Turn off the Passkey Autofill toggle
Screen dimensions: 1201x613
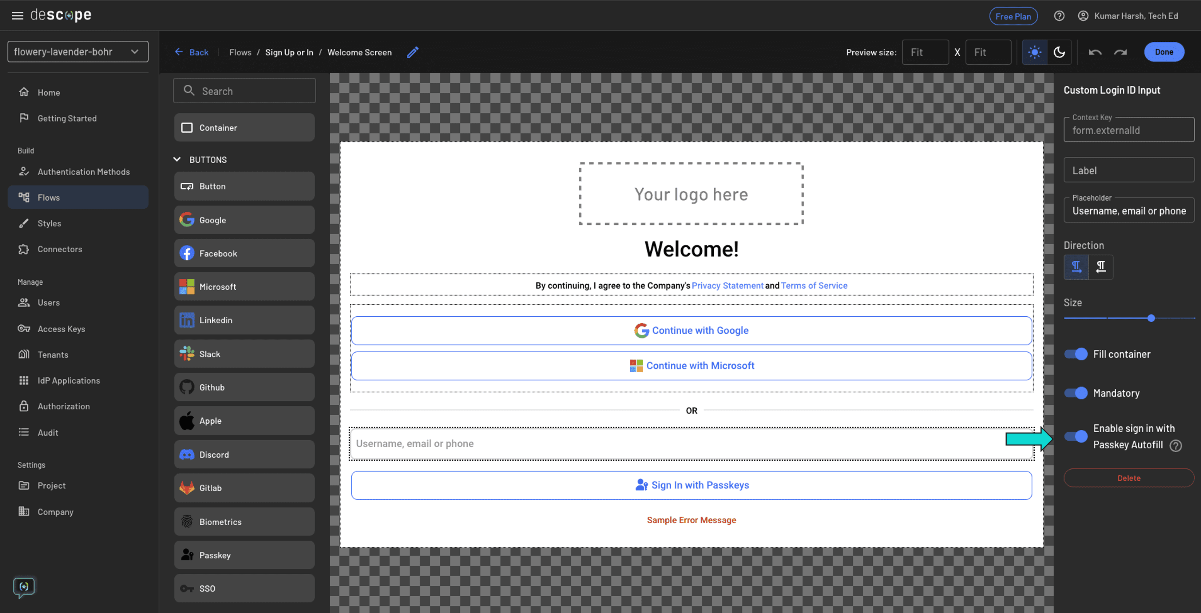1075,436
